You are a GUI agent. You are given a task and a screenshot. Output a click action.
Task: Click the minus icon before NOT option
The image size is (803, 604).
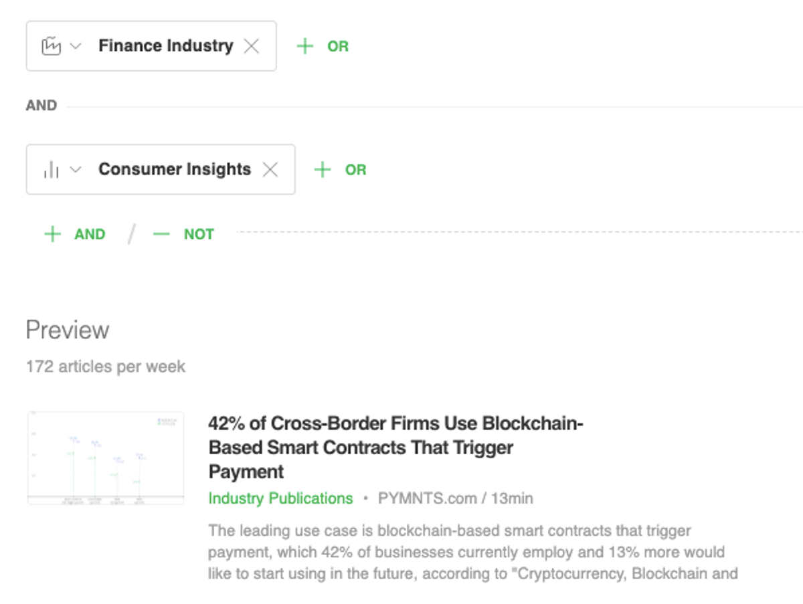point(161,234)
